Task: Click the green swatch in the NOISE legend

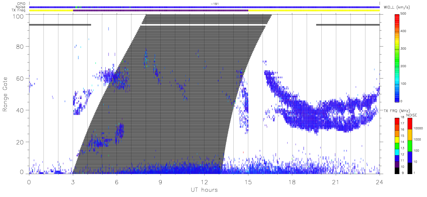Action: [x=410, y=146]
